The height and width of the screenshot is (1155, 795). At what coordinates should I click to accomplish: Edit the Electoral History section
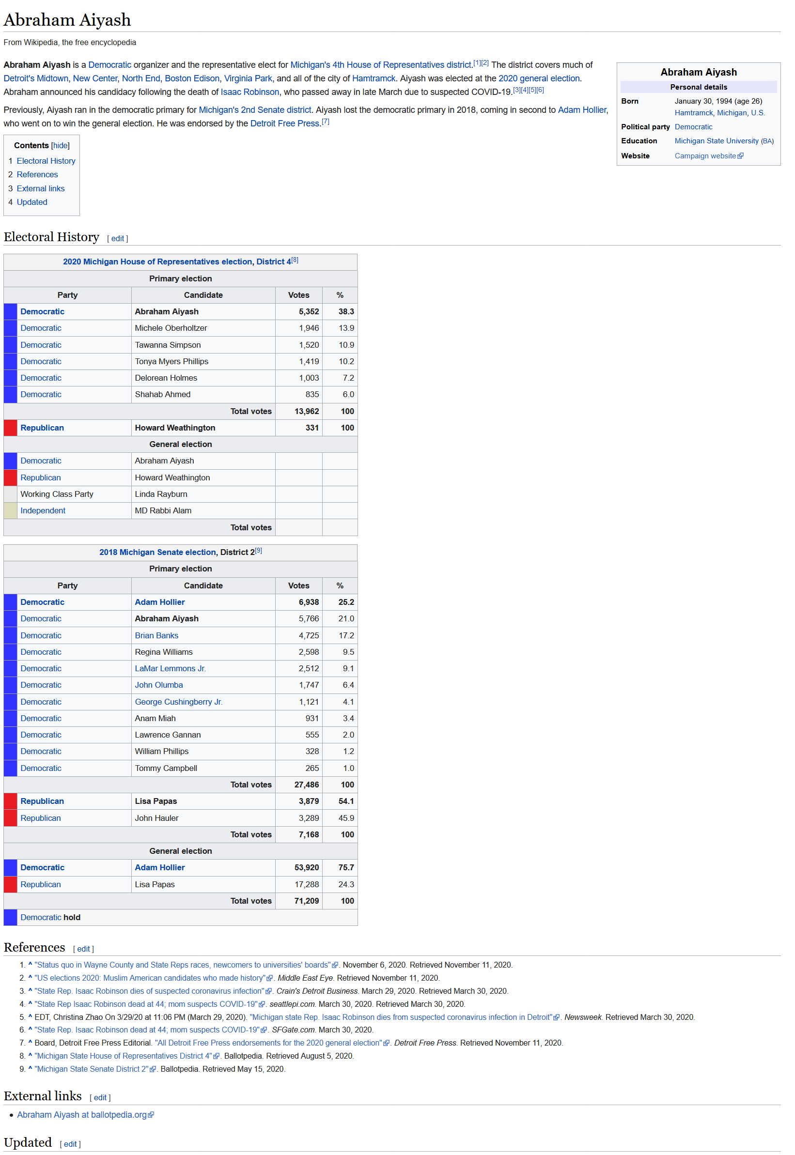pos(118,239)
